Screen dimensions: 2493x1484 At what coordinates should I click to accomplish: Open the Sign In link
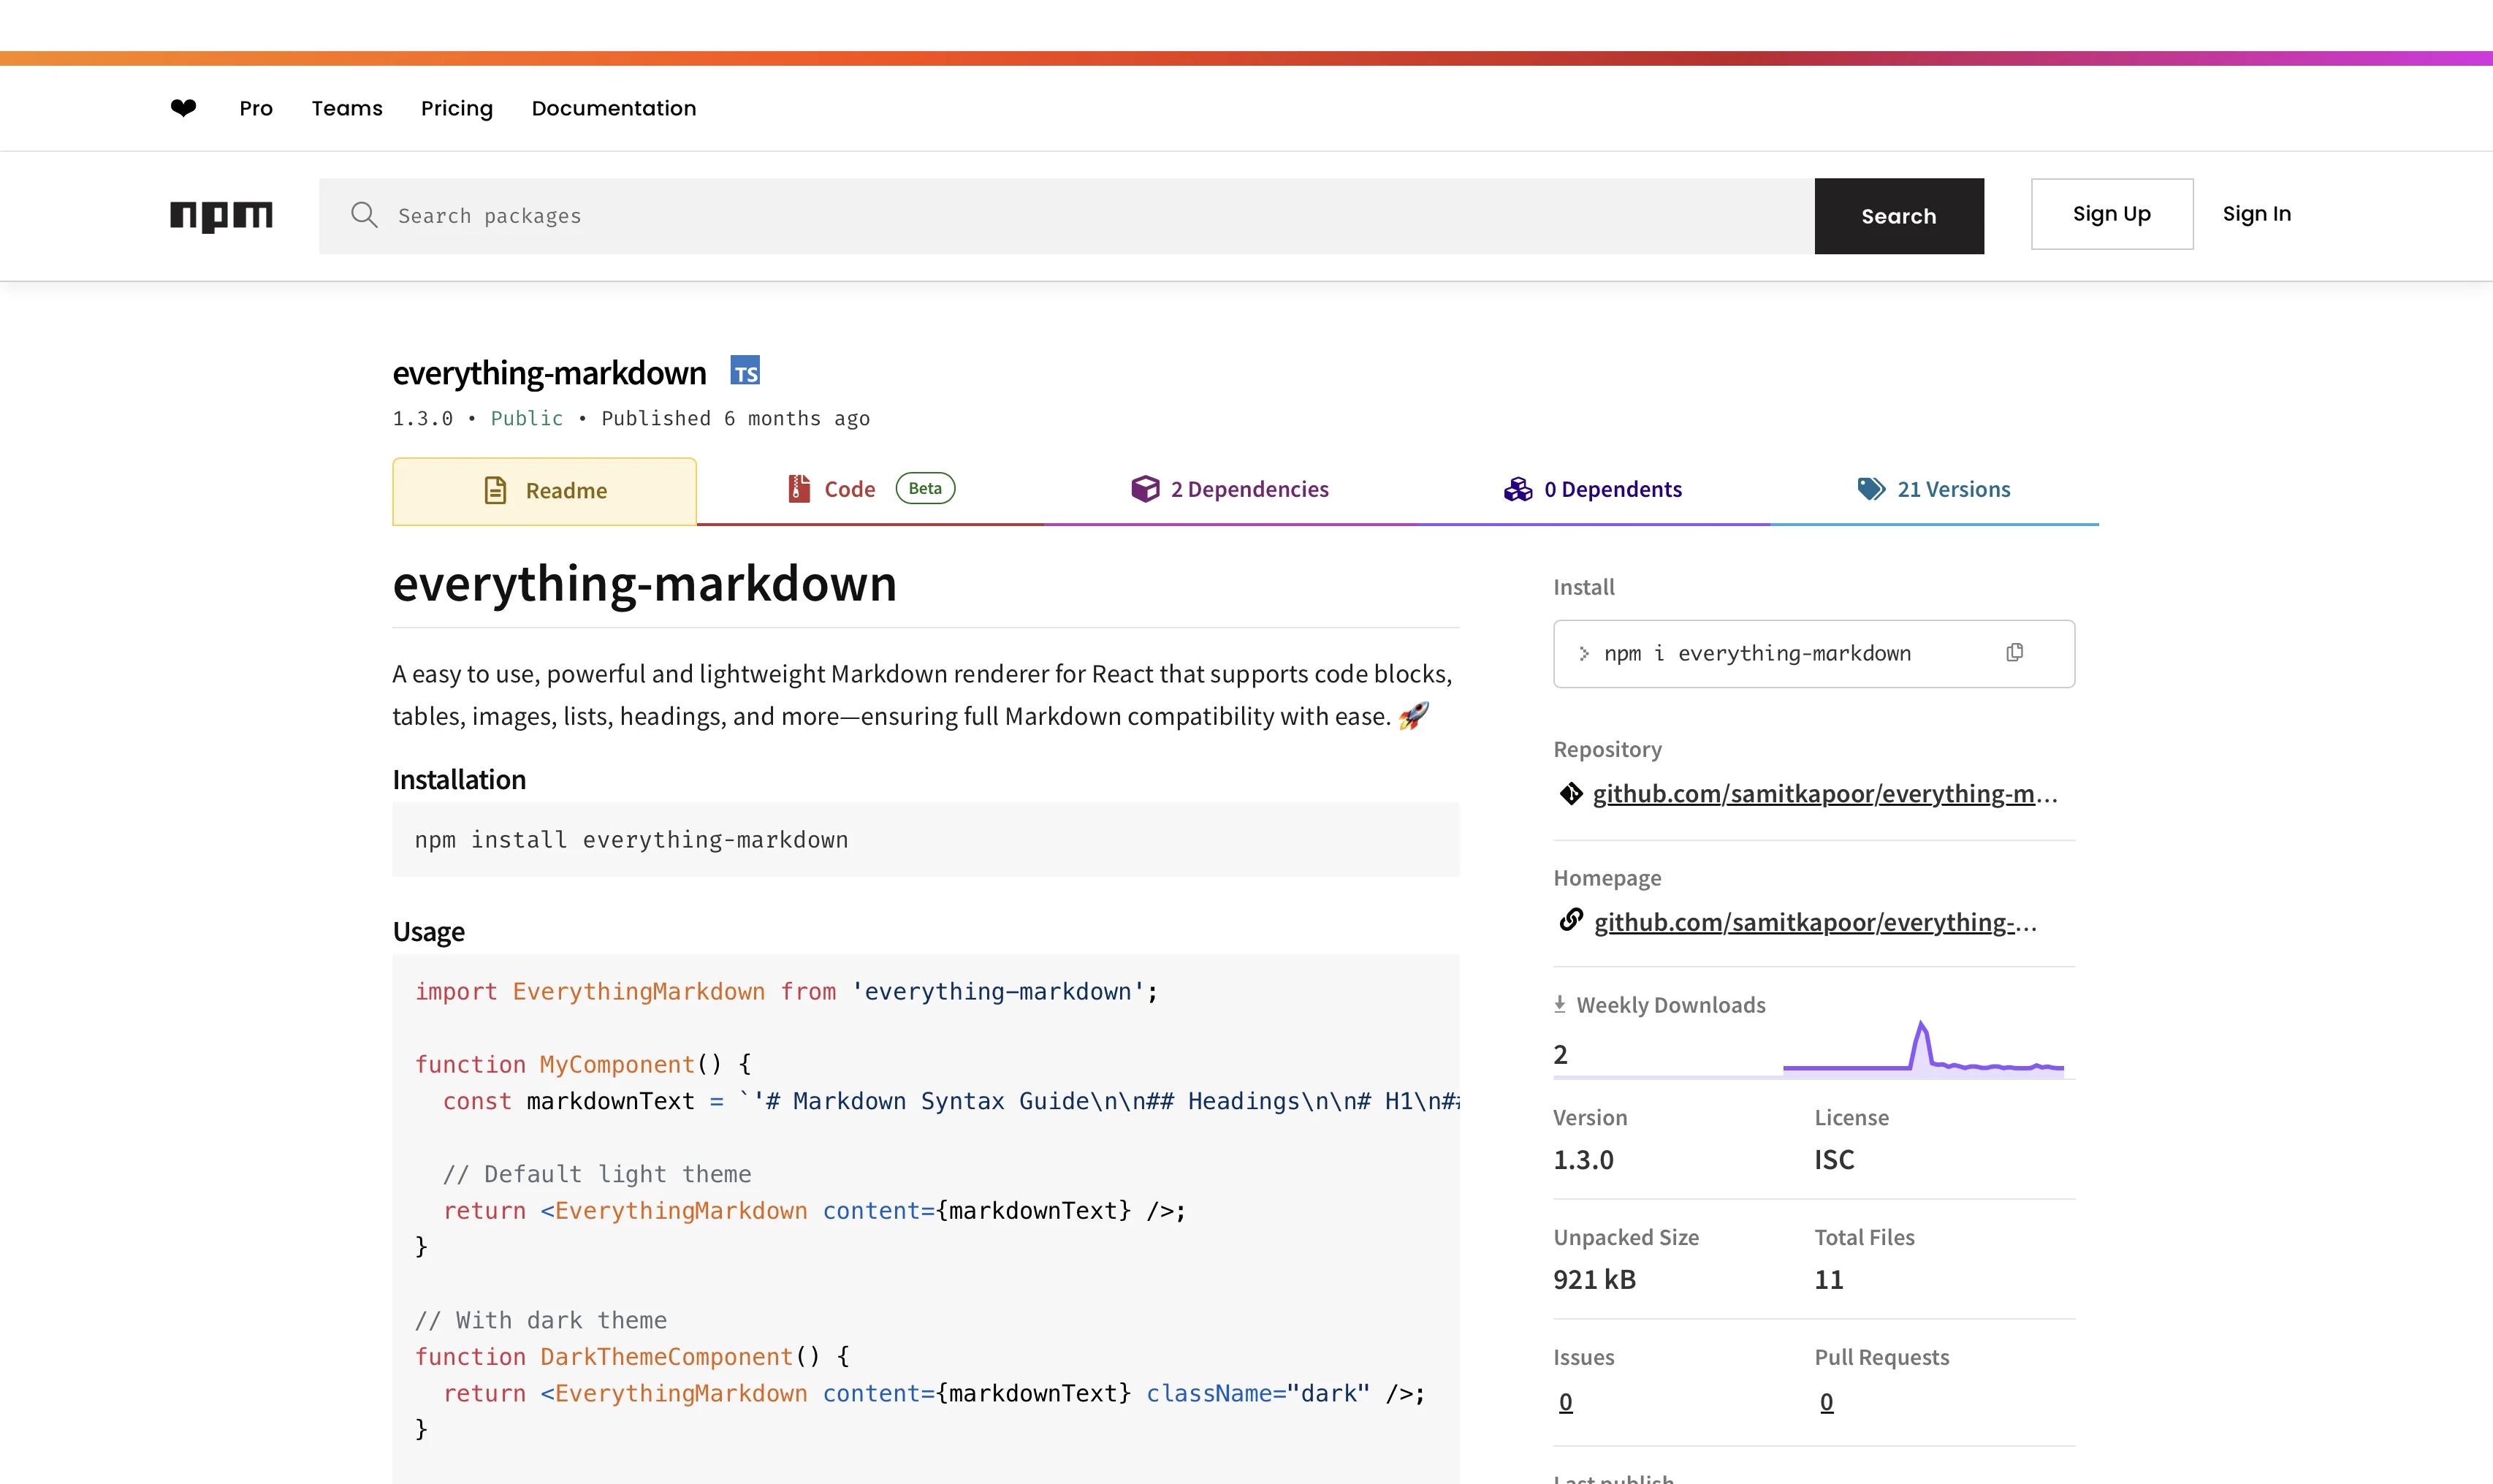pyautogui.click(x=2256, y=214)
